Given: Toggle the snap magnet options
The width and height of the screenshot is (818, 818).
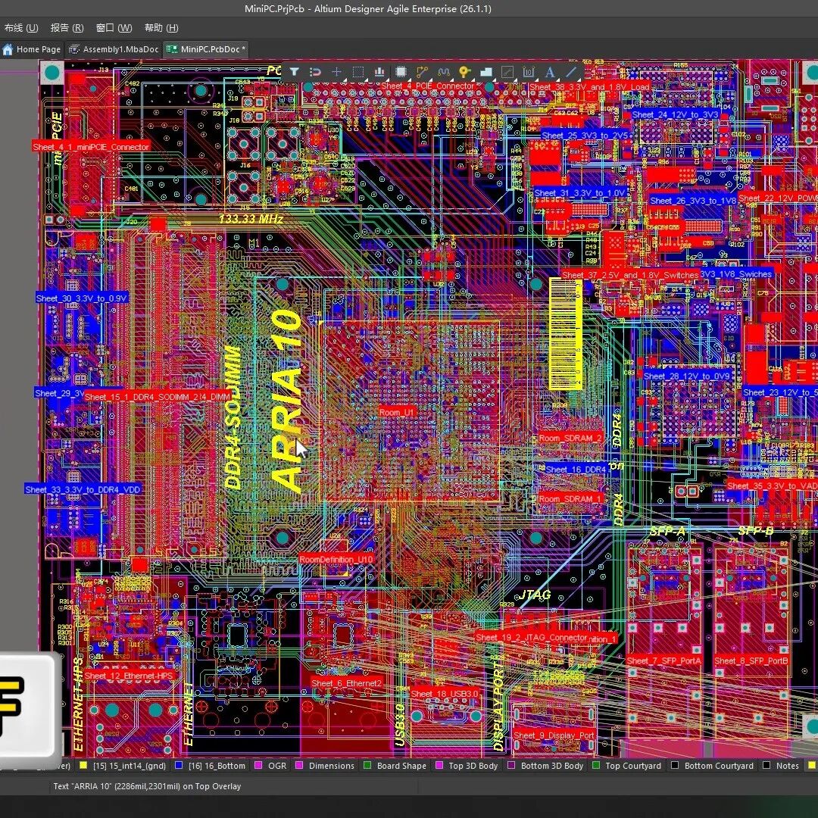Looking at the screenshot, I should [x=315, y=72].
